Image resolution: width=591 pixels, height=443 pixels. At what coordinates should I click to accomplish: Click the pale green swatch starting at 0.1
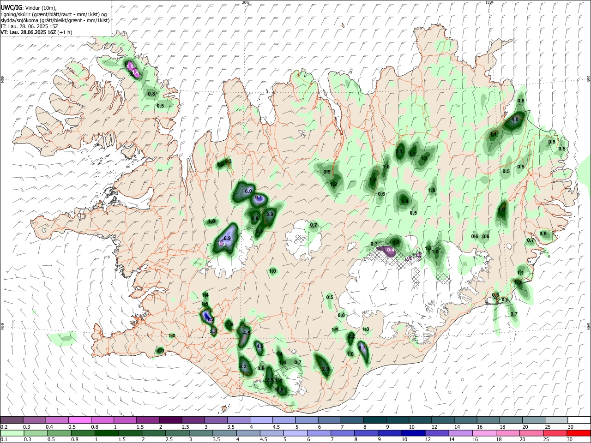12,433
